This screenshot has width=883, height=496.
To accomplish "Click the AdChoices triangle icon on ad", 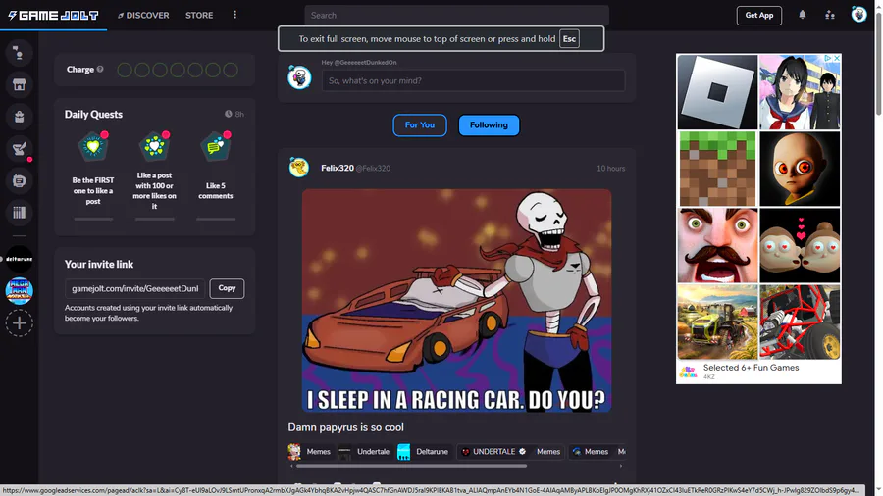I will (x=828, y=58).
